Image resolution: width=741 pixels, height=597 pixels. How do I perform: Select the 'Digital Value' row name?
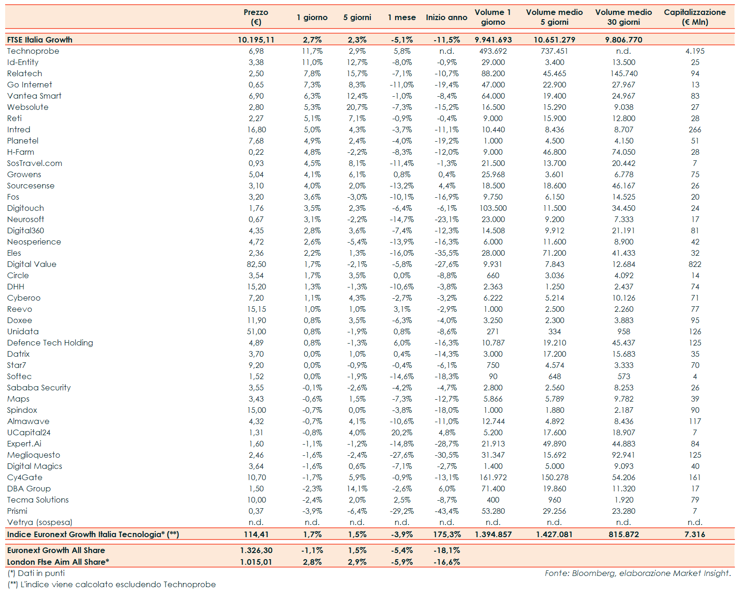pyautogui.click(x=32, y=264)
